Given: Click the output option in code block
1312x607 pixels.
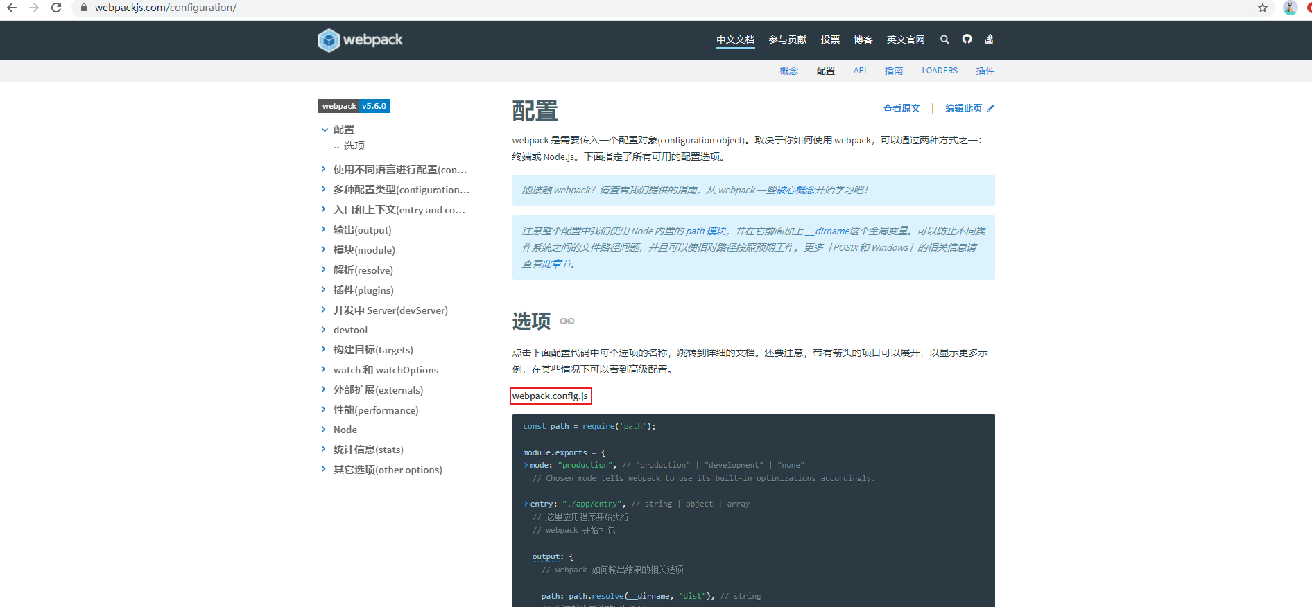Looking at the screenshot, I should pyautogui.click(x=546, y=556).
